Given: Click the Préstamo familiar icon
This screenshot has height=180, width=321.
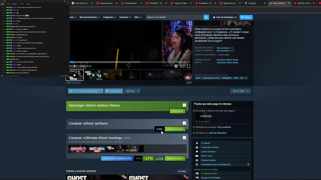Looking at the screenshot, I should pos(197,160).
